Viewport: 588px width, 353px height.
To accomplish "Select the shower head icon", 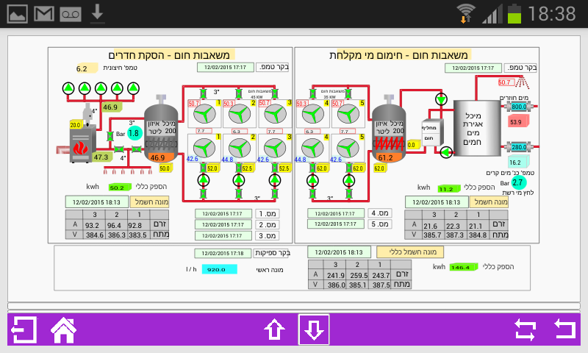I will click(522, 82).
